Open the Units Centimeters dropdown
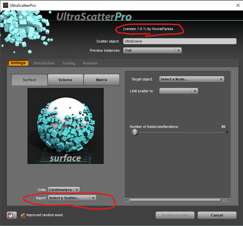 pos(64,190)
